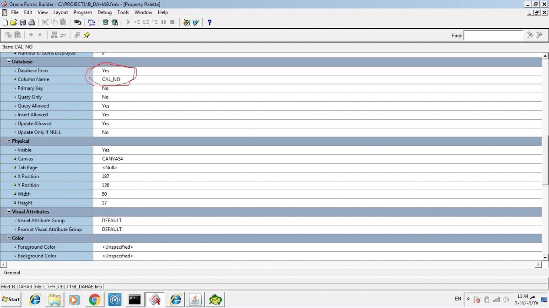549x308 pixels.
Task: Toggle the yellow pin Freeze/Unfreeze icon
Action: click(x=86, y=35)
